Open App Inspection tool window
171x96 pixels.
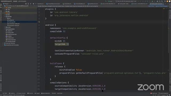[46, 93]
